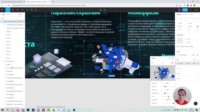
Task: Select the Text tool
Action: point(27,10)
